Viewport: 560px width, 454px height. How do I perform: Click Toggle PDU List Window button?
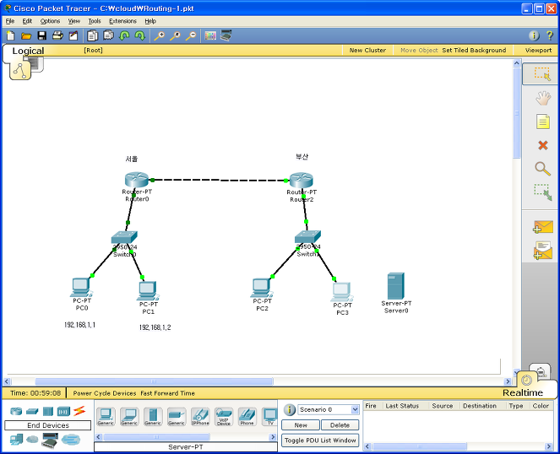pyautogui.click(x=320, y=440)
